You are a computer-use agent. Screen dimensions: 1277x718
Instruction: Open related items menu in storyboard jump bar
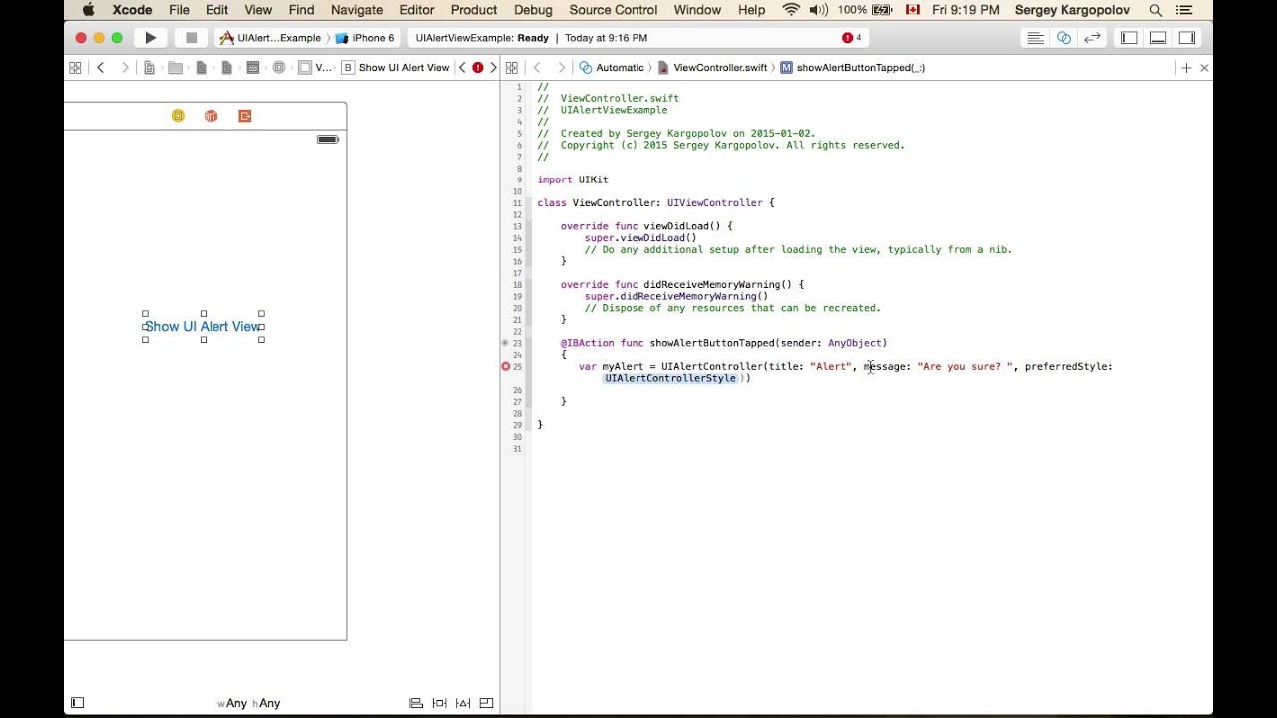(75, 68)
